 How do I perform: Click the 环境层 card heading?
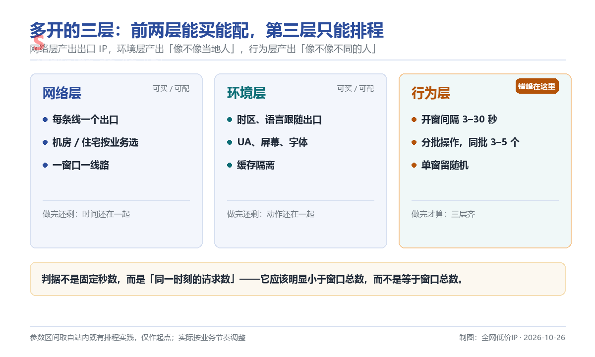246,93
